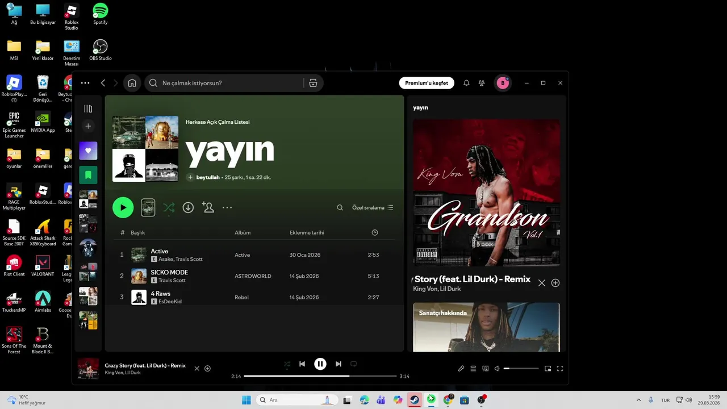This screenshot has width=727, height=409.
Task: Select the 4 Raws track row
Action: pyautogui.click(x=254, y=297)
